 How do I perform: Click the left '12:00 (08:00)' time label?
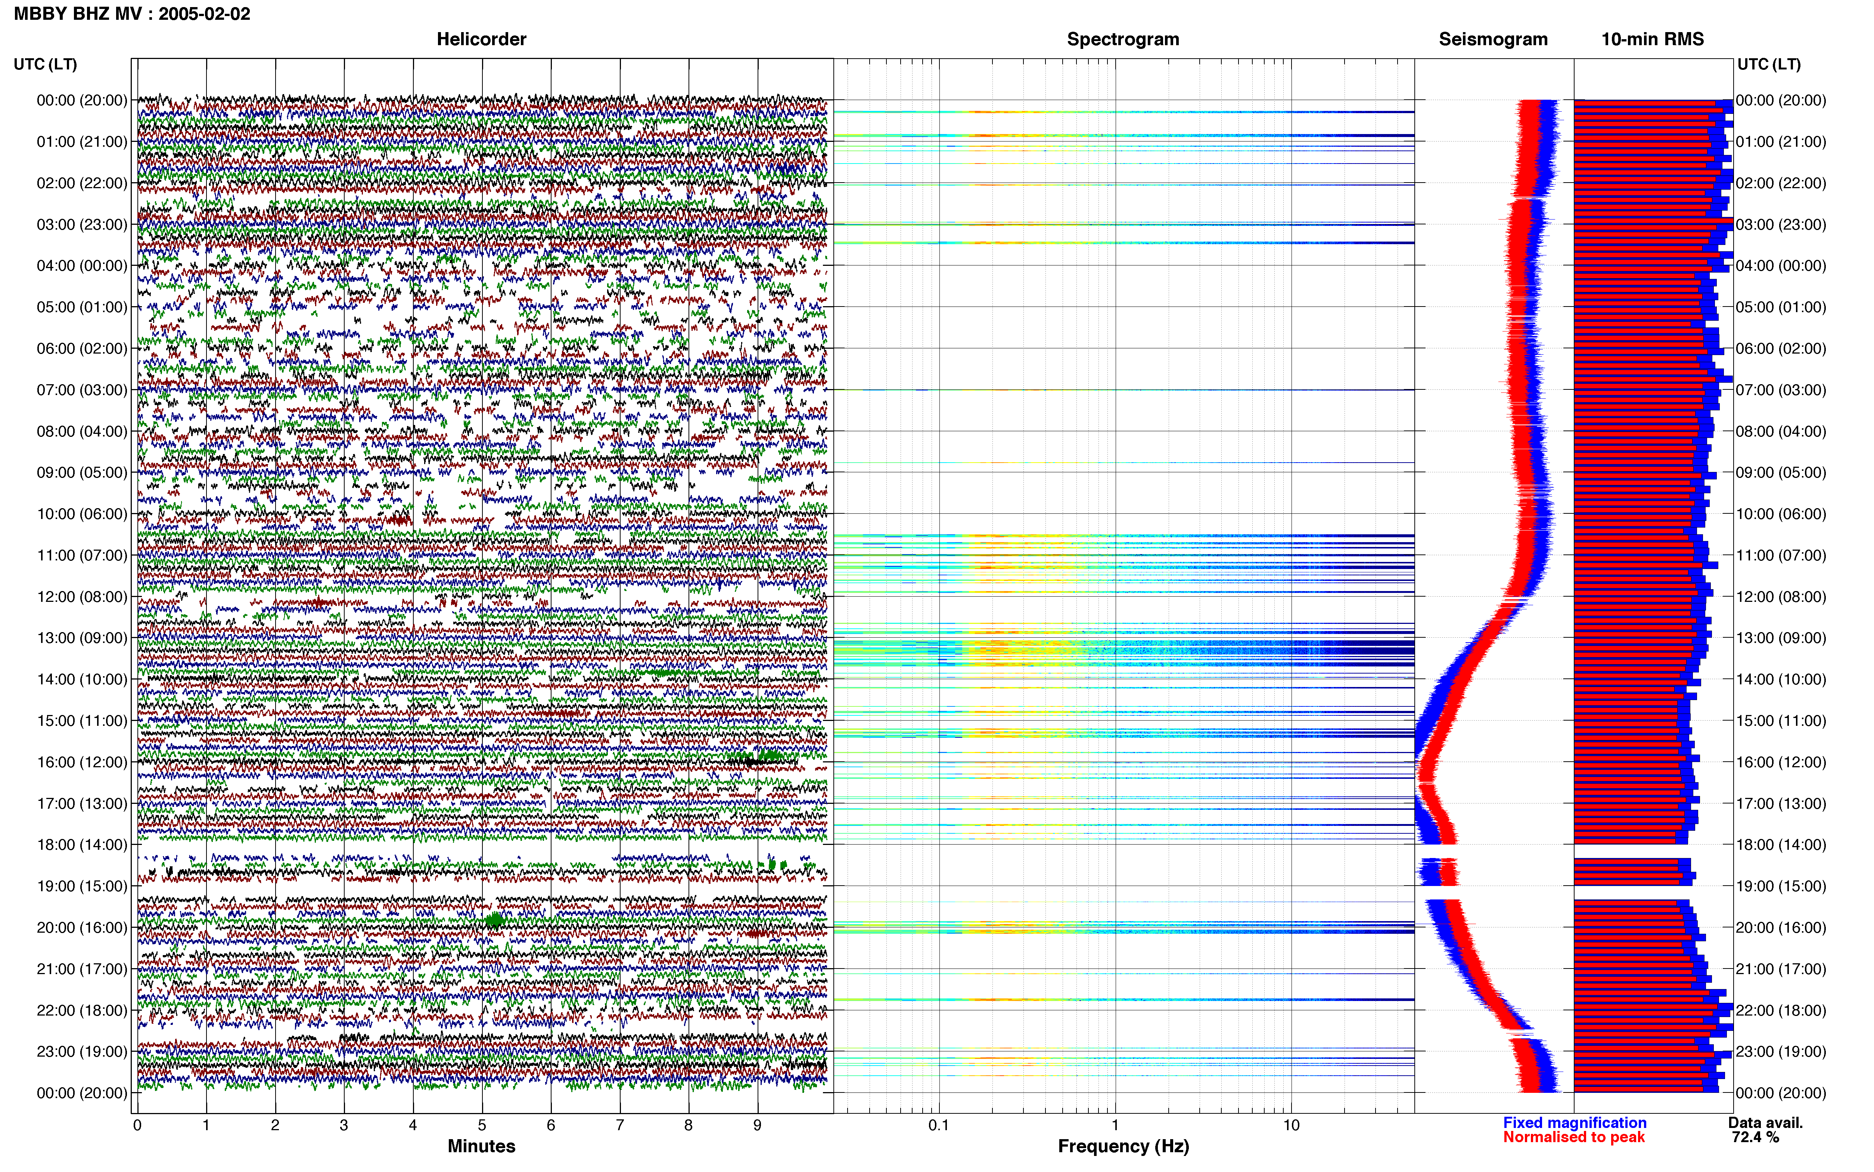(82, 597)
